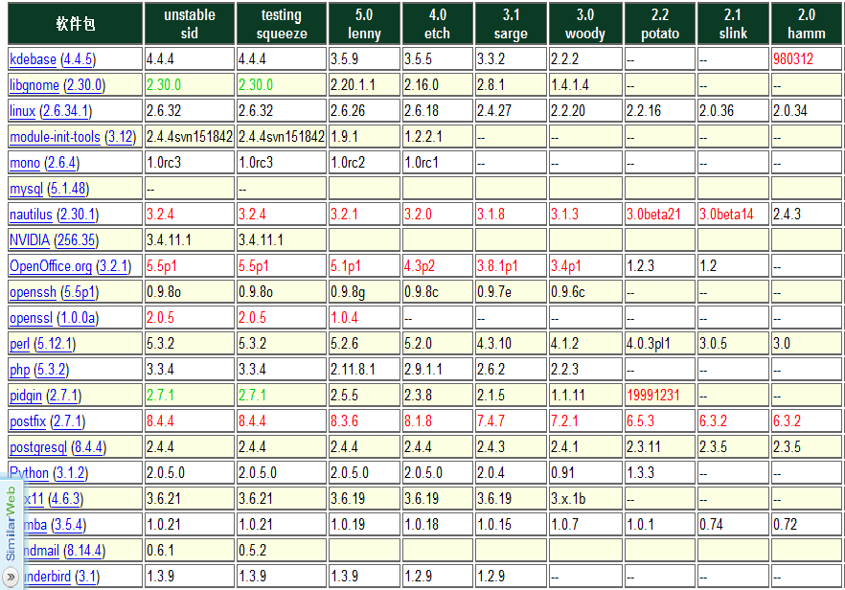Image resolution: width=845 pixels, height=590 pixels.
Task: Select the 0.9.8g cell in openssh row
Action: [364, 291]
